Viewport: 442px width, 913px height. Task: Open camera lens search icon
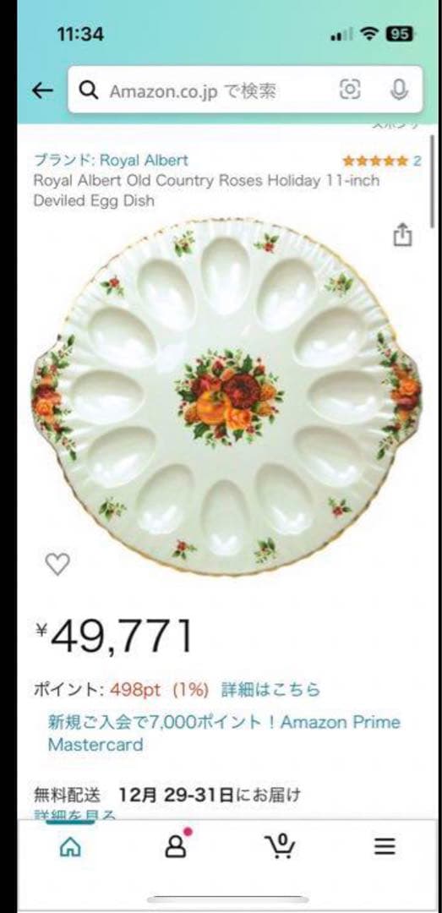(x=349, y=90)
